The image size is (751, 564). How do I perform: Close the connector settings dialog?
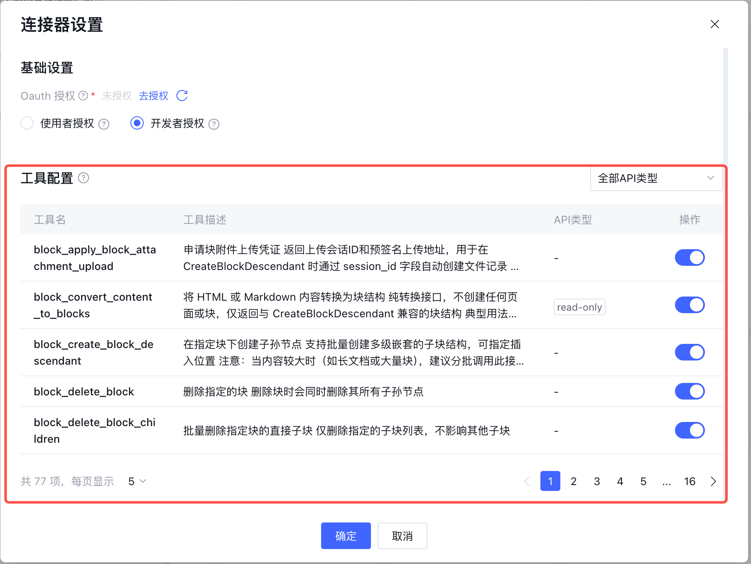714,24
